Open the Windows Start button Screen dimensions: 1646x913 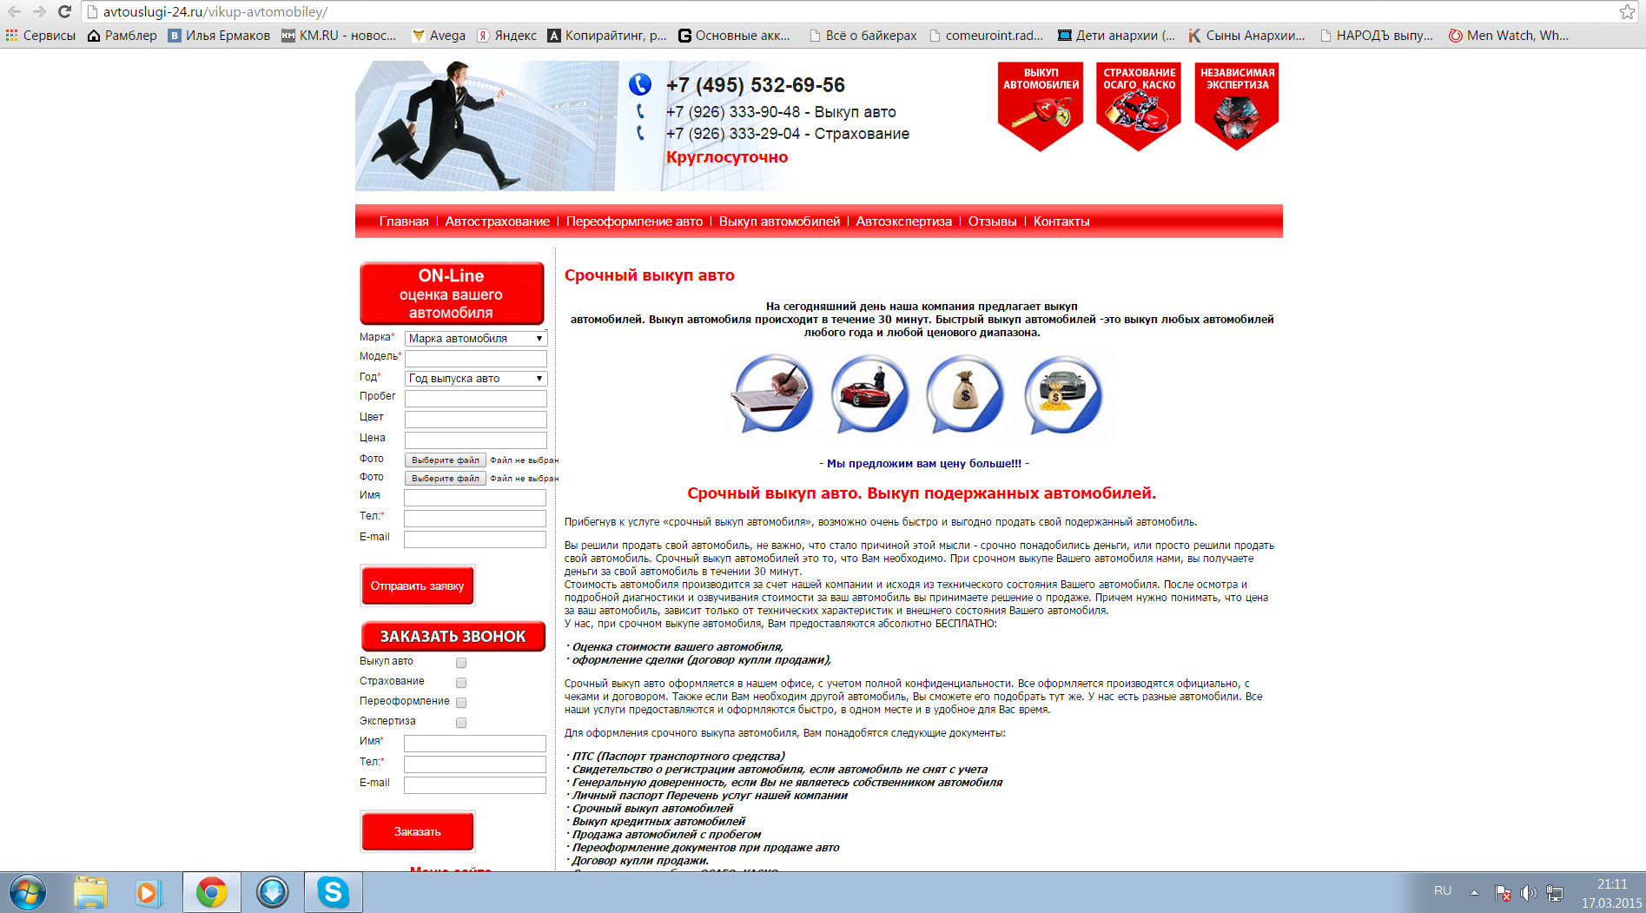26,893
